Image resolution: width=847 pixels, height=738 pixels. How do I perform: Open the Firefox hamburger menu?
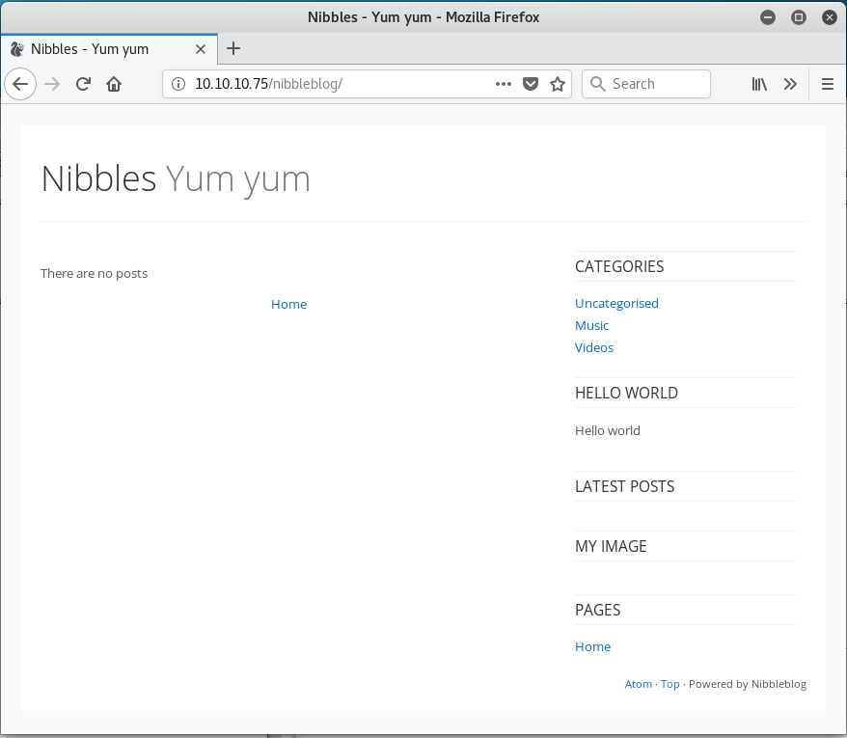[x=827, y=84]
